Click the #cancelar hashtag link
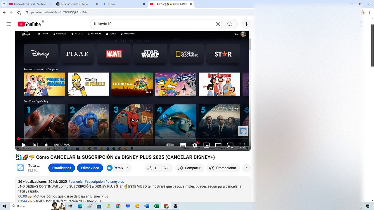 click(76, 181)
